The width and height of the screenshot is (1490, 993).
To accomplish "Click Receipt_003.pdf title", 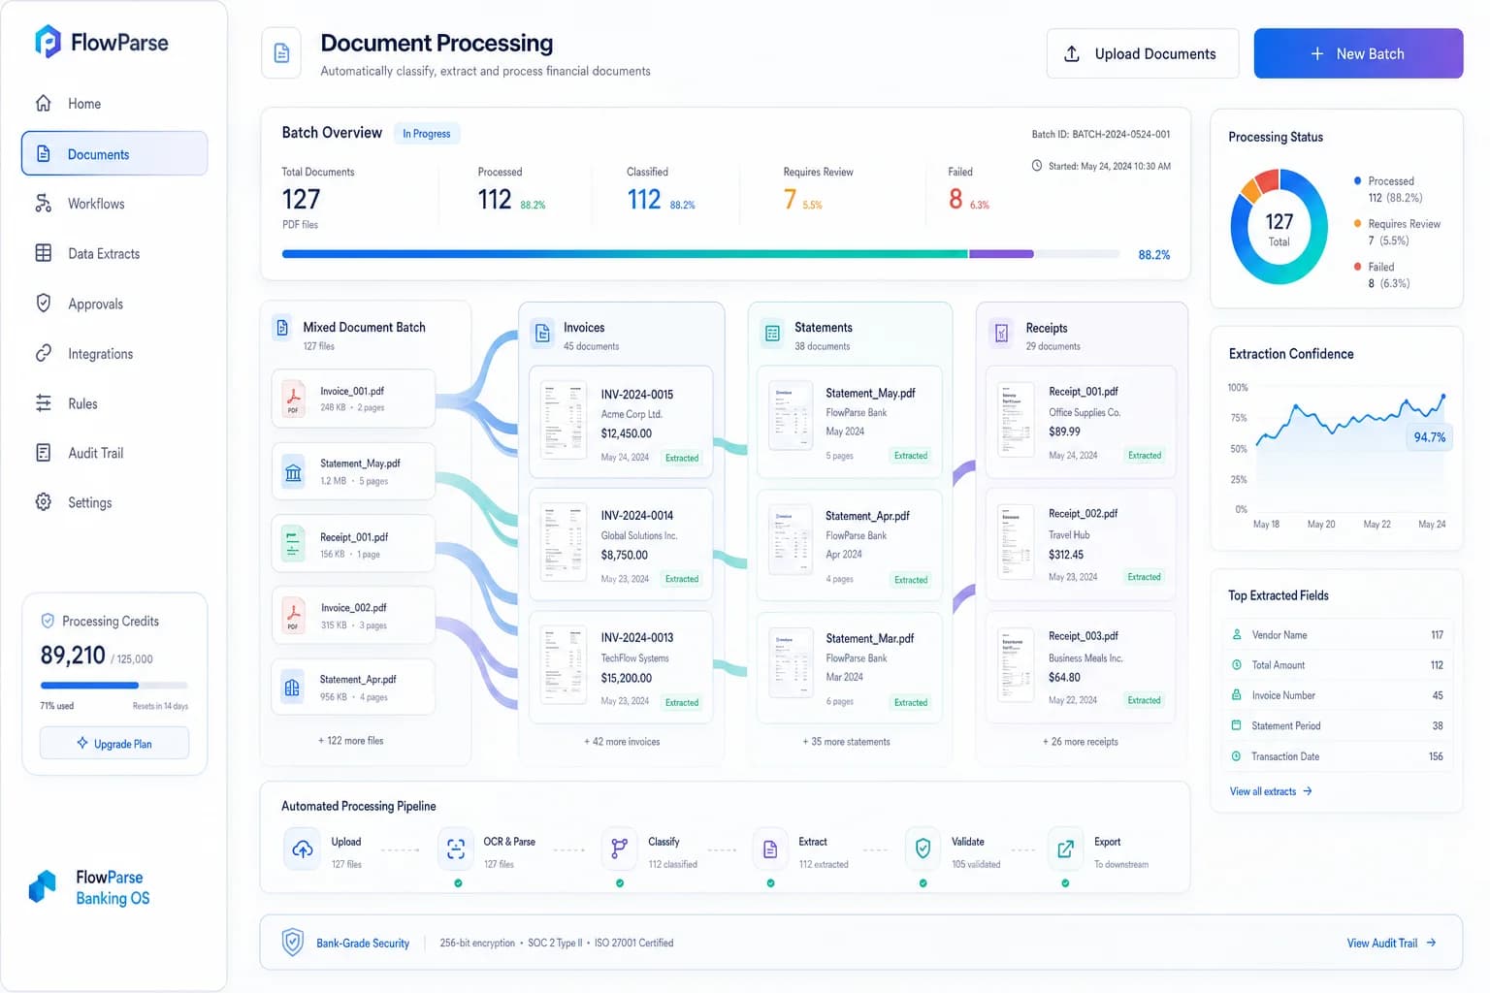I will [1084, 636].
